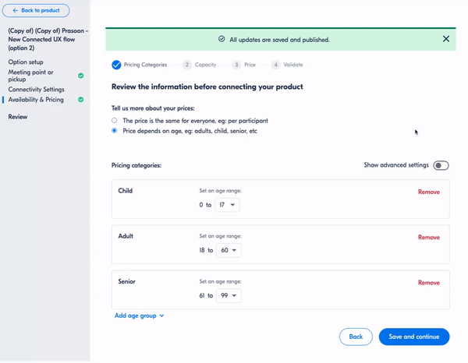Open Senior maximum age dropdown
Image resolution: width=468 pixels, height=363 pixels.
coord(229,296)
